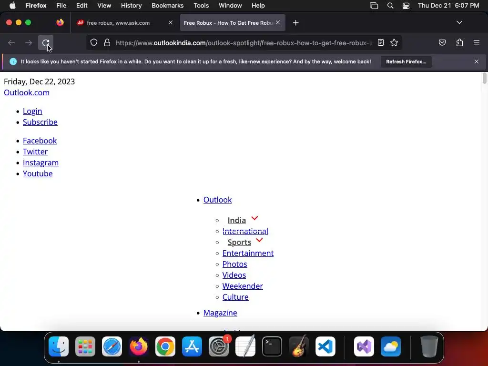488x366 pixels.
Task: Open the weather cloud app in dock
Action: click(391, 346)
